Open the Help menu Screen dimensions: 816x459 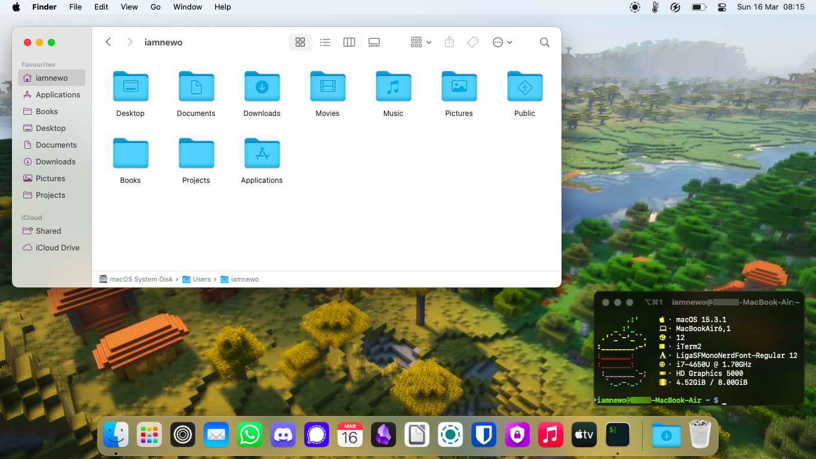223,7
